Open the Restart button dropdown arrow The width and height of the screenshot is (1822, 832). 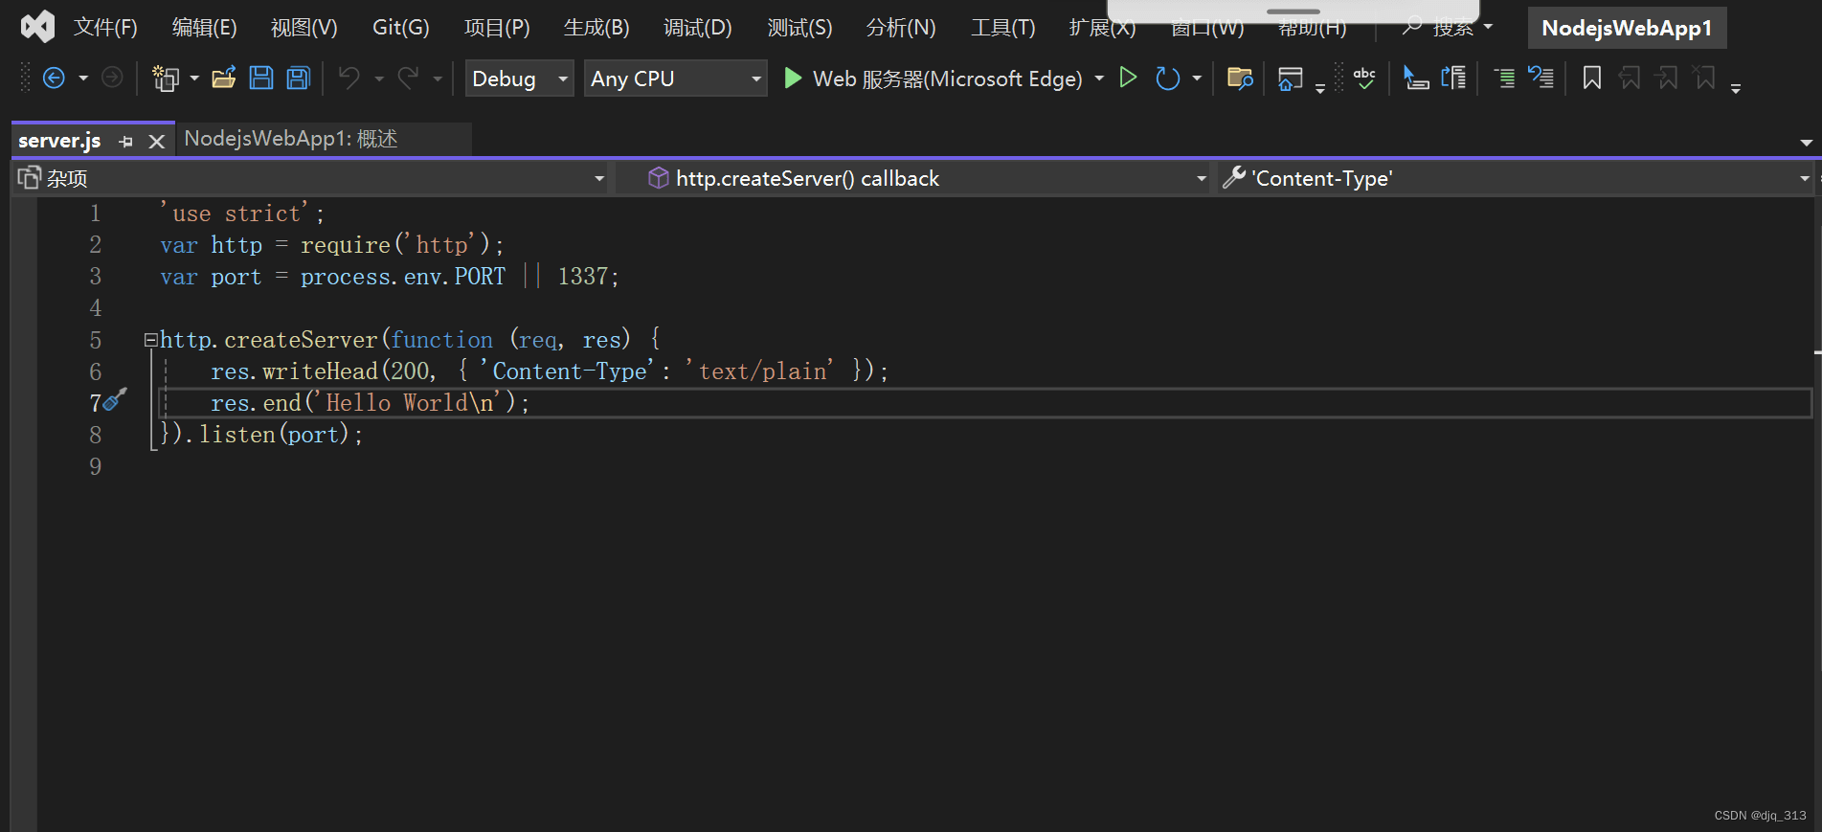tap(1197, 79)
